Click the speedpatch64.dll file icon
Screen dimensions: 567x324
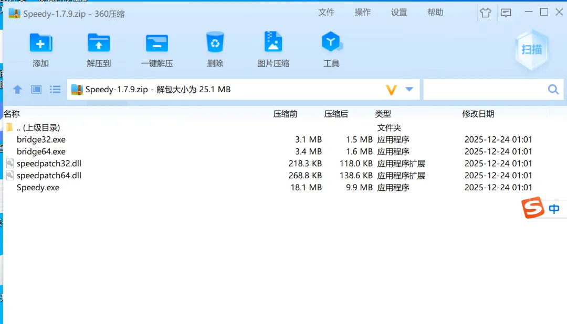point(10,175)
